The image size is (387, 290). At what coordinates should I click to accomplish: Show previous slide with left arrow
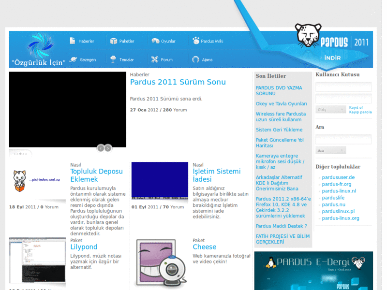tap(101, 148)
